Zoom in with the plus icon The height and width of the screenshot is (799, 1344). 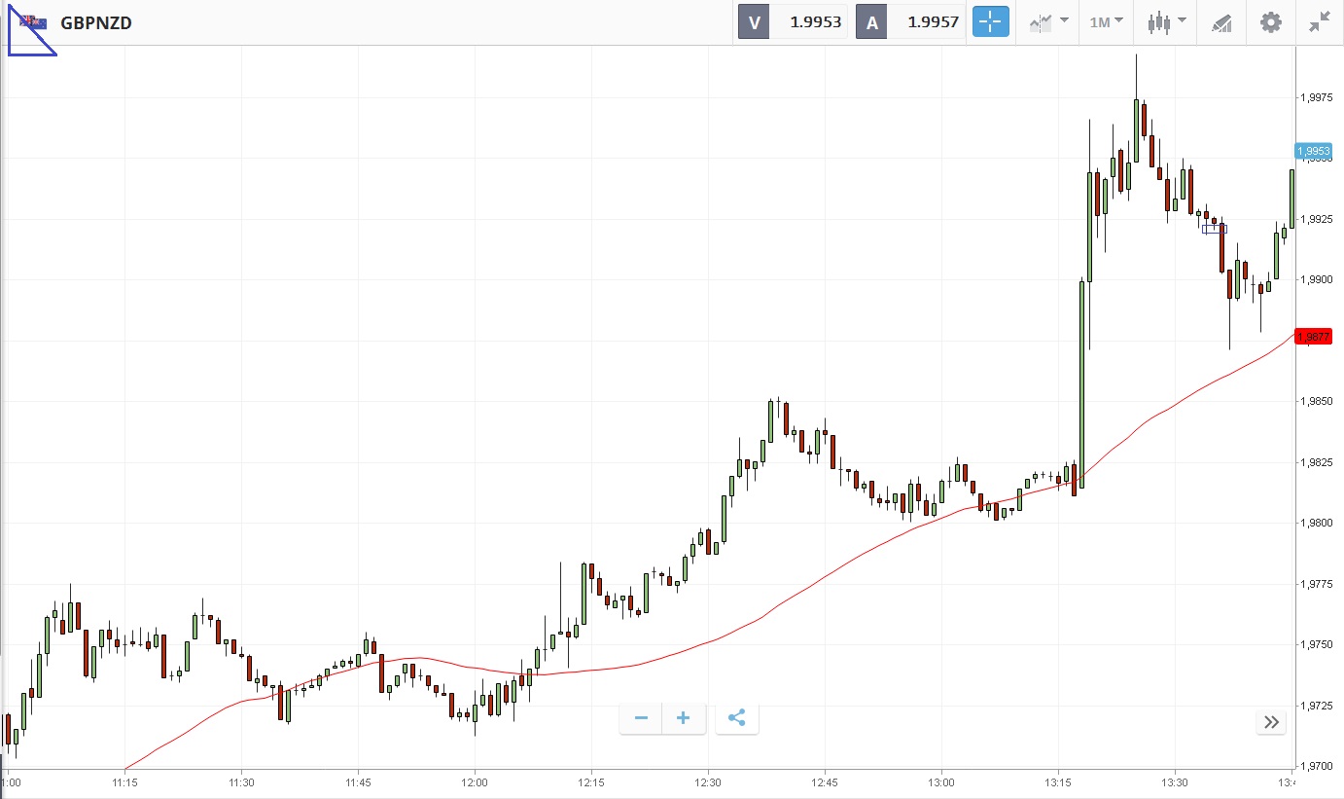click(684, 718)
